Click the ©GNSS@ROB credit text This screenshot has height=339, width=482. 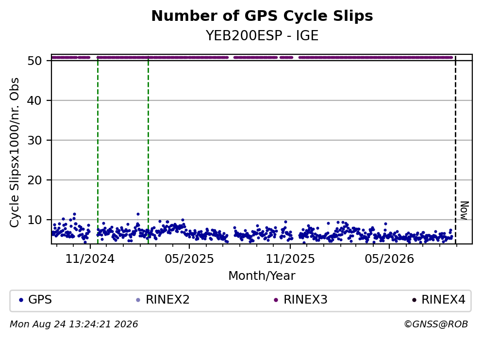436,324
